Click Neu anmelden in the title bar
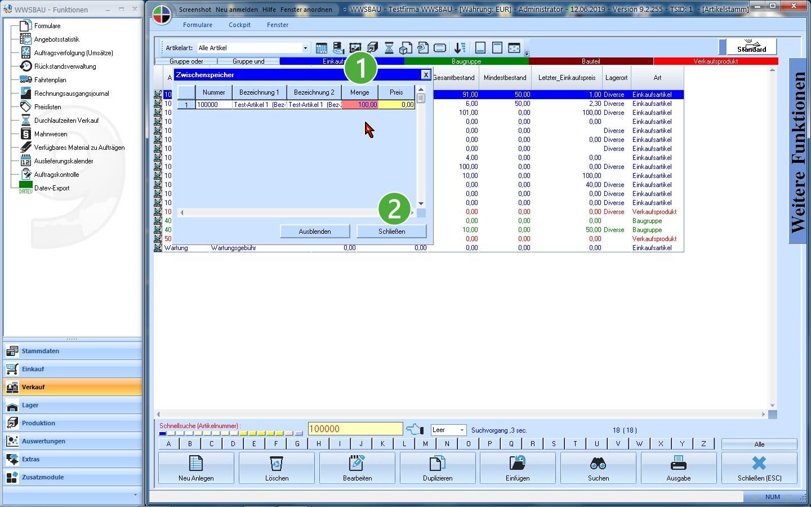Image resolution: width=811 pixels, height=507 pixels. (x=237, y=10)
